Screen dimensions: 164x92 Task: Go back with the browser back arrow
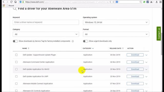pyautogui.click(x=3, y=2)
